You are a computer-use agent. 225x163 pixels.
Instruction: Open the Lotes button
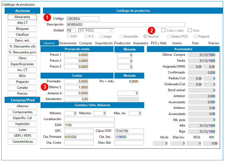pos(22,130)
